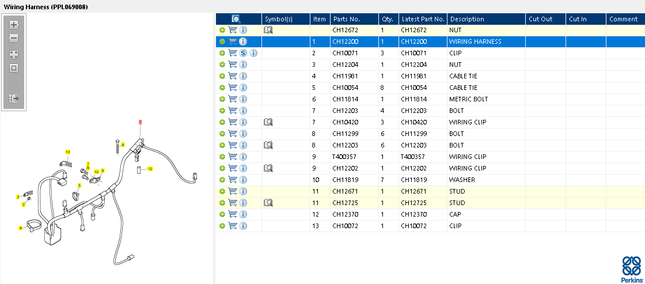Sort table by Description column header
Screen dimensions: 645x284
coord(467,19)
